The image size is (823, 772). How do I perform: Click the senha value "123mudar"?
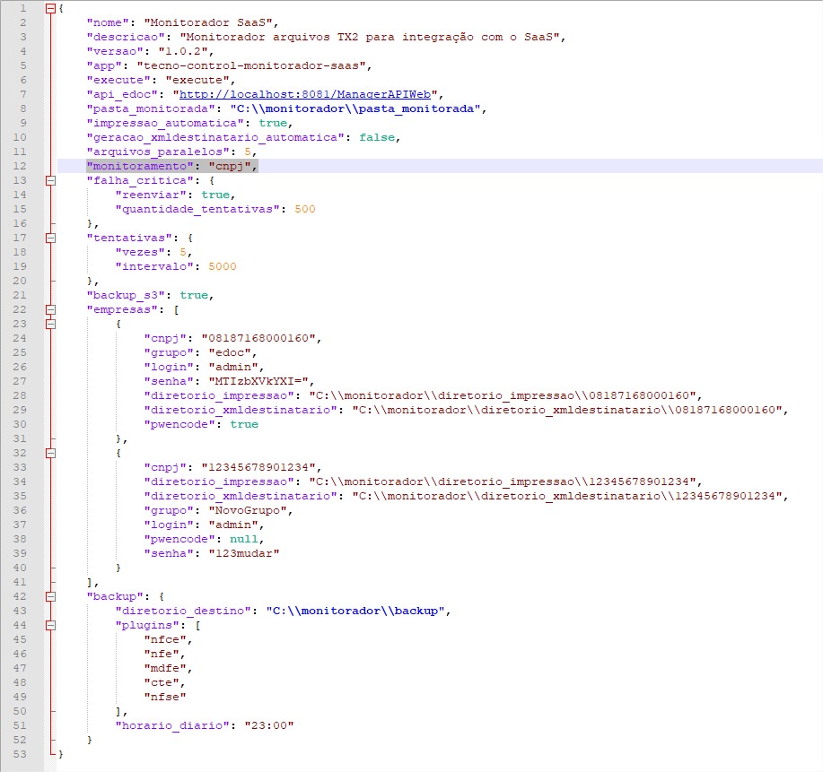tap(244, 553)
